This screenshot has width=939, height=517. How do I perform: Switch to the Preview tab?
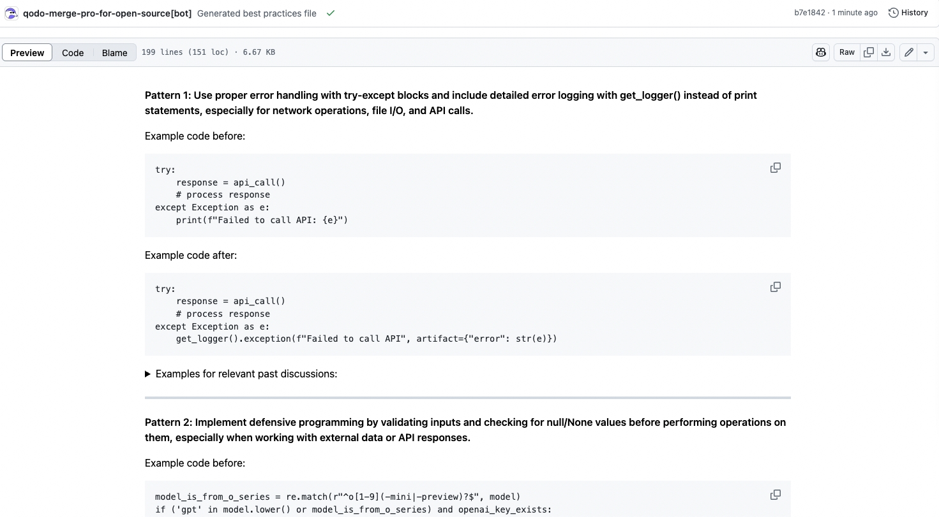pyautogui.click(x=27, y=52)
